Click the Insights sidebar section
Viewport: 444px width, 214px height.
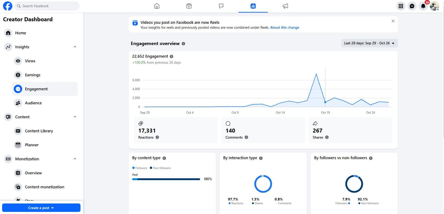coord(41,47)
